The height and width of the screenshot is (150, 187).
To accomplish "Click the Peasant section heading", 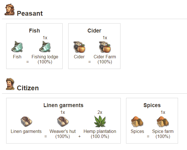I will 30,13.
